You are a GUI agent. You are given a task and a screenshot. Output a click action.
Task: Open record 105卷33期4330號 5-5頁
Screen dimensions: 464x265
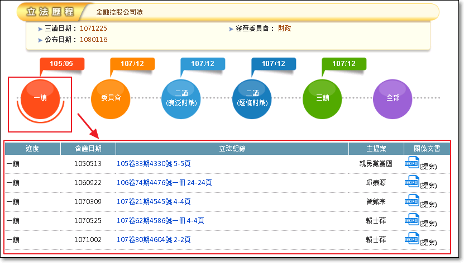pos(154,164)
